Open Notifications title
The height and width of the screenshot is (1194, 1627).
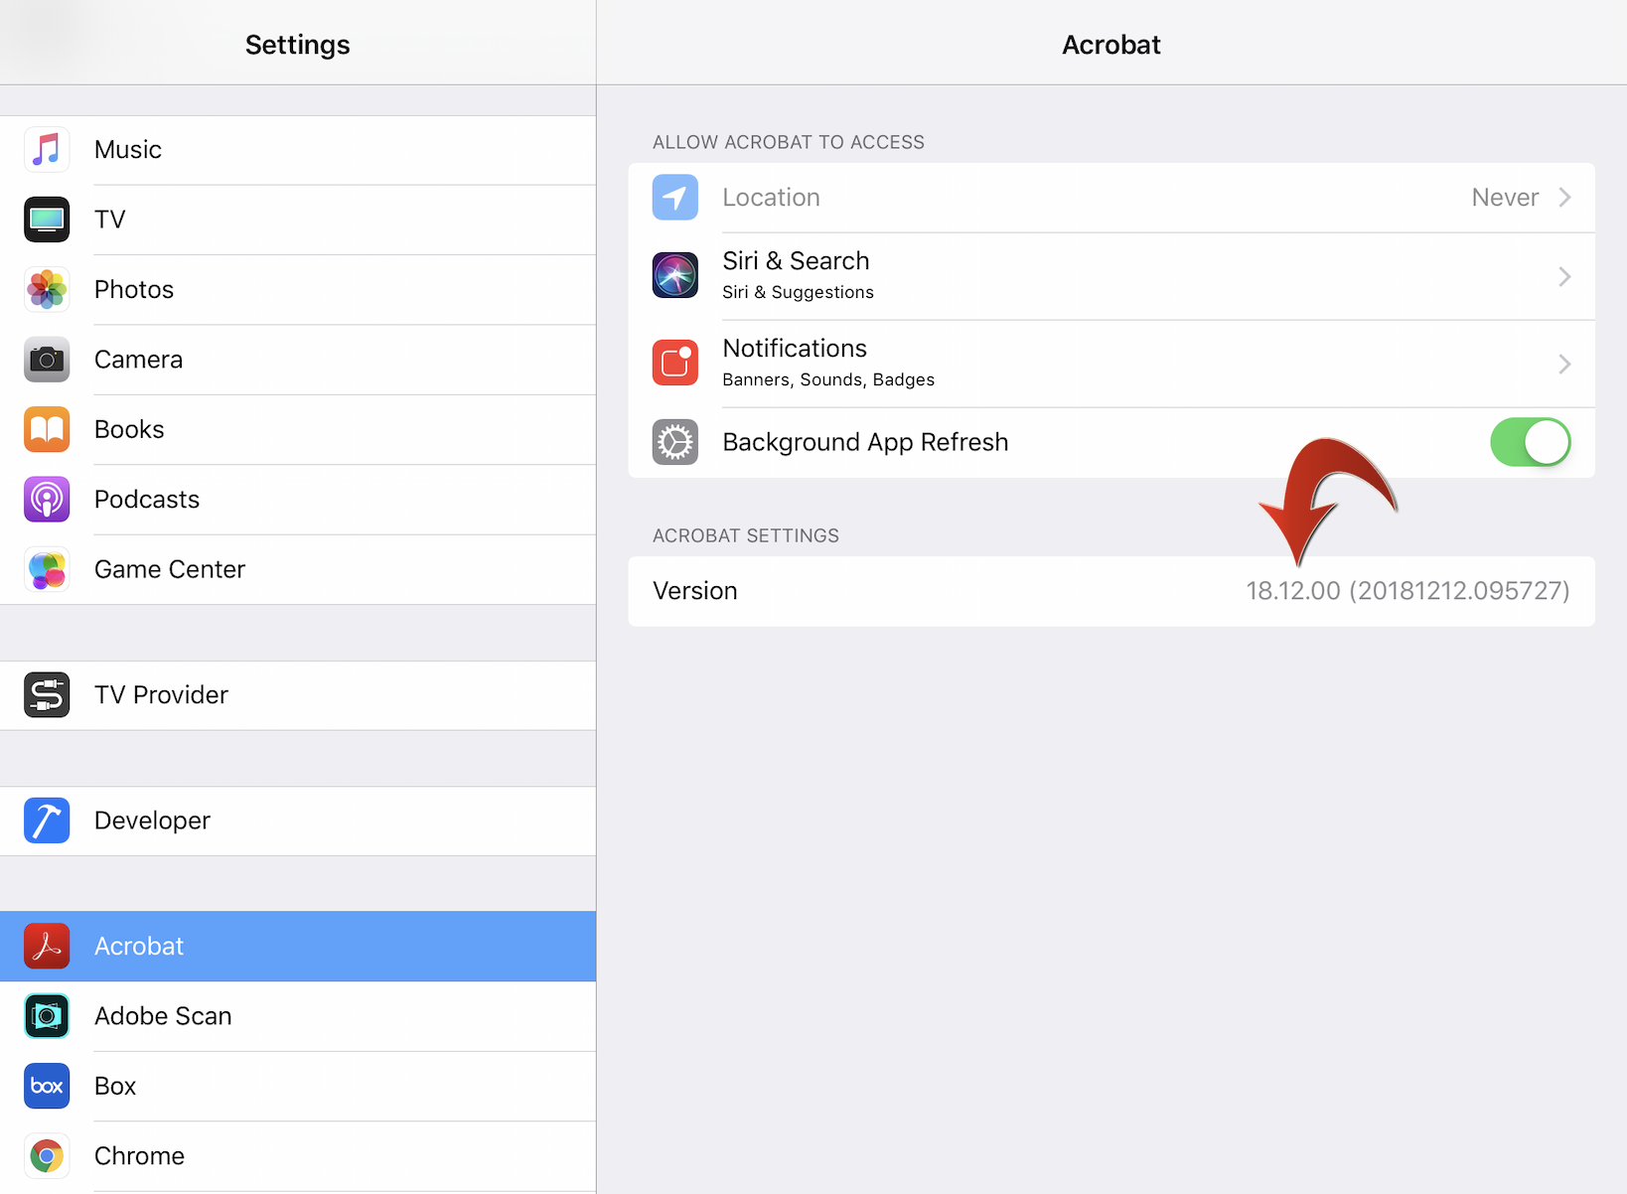tap(795, 349)
